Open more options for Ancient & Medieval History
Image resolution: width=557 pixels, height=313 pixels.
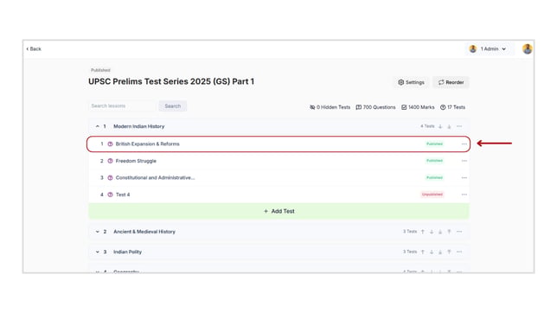point(459,232)
